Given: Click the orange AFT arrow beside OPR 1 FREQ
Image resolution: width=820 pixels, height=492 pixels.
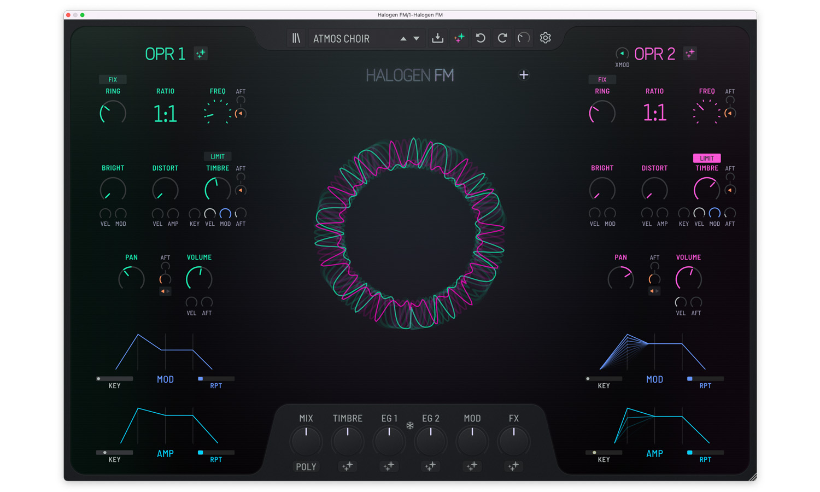Looking at the screenshot, I should point(240,114).
